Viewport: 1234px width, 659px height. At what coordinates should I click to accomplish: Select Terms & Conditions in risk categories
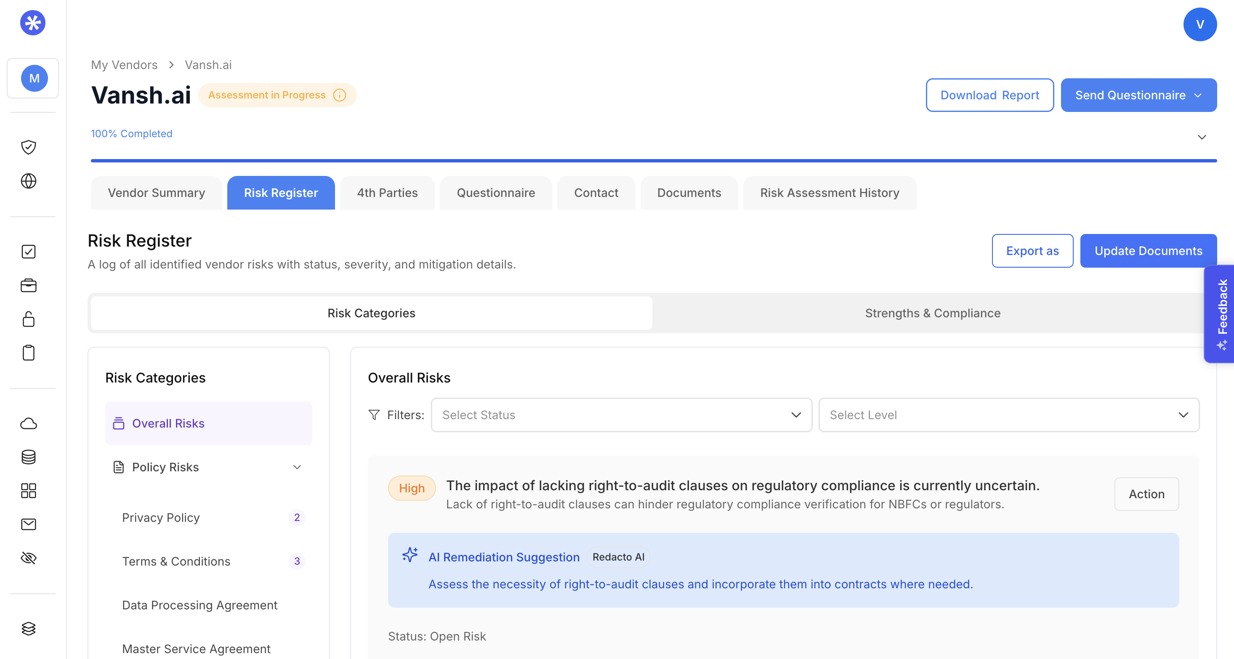[x=176, y=561]
